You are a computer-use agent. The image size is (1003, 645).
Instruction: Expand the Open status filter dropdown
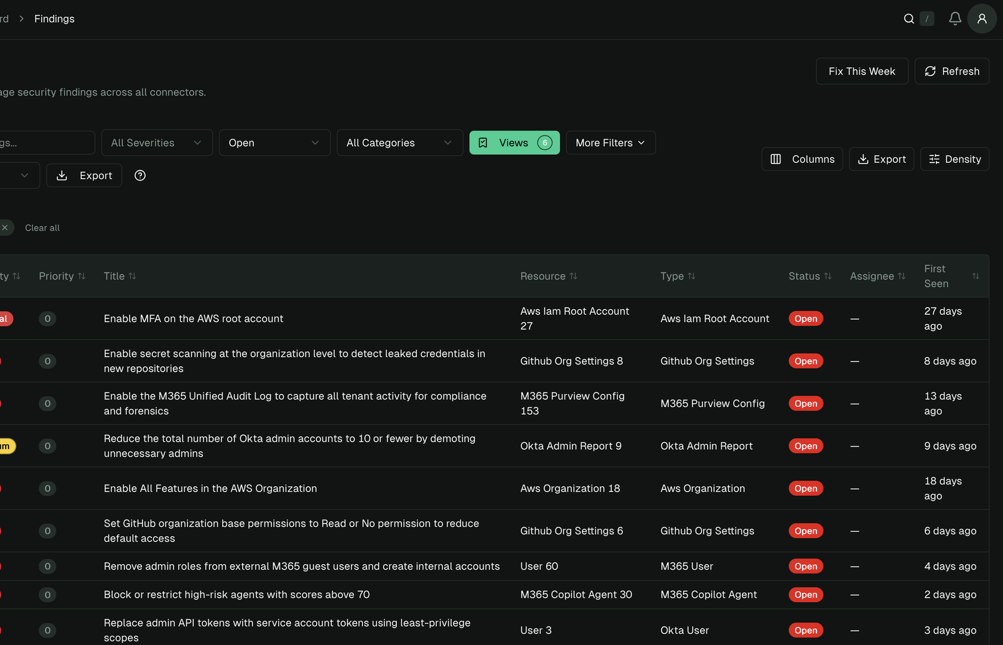click(274, 143)
